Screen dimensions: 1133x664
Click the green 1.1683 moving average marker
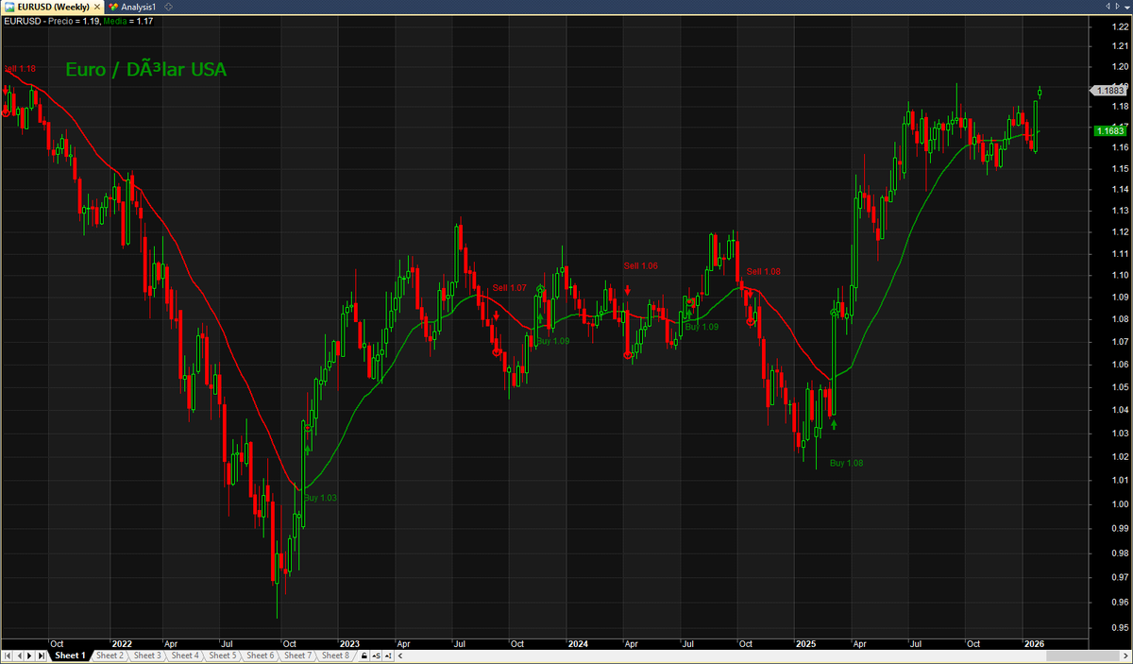pyautogui.click(x=1108, y=131)
